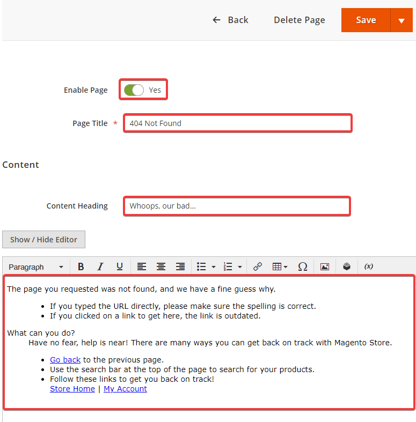
Task: Toggle the Enable Page switch
Action: click(x=134, y=90)
